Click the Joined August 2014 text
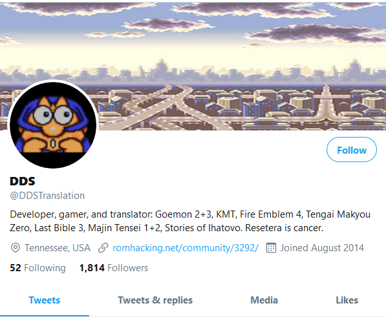The width and height of the screenshot is (386, 319). [x=322, y=248]
